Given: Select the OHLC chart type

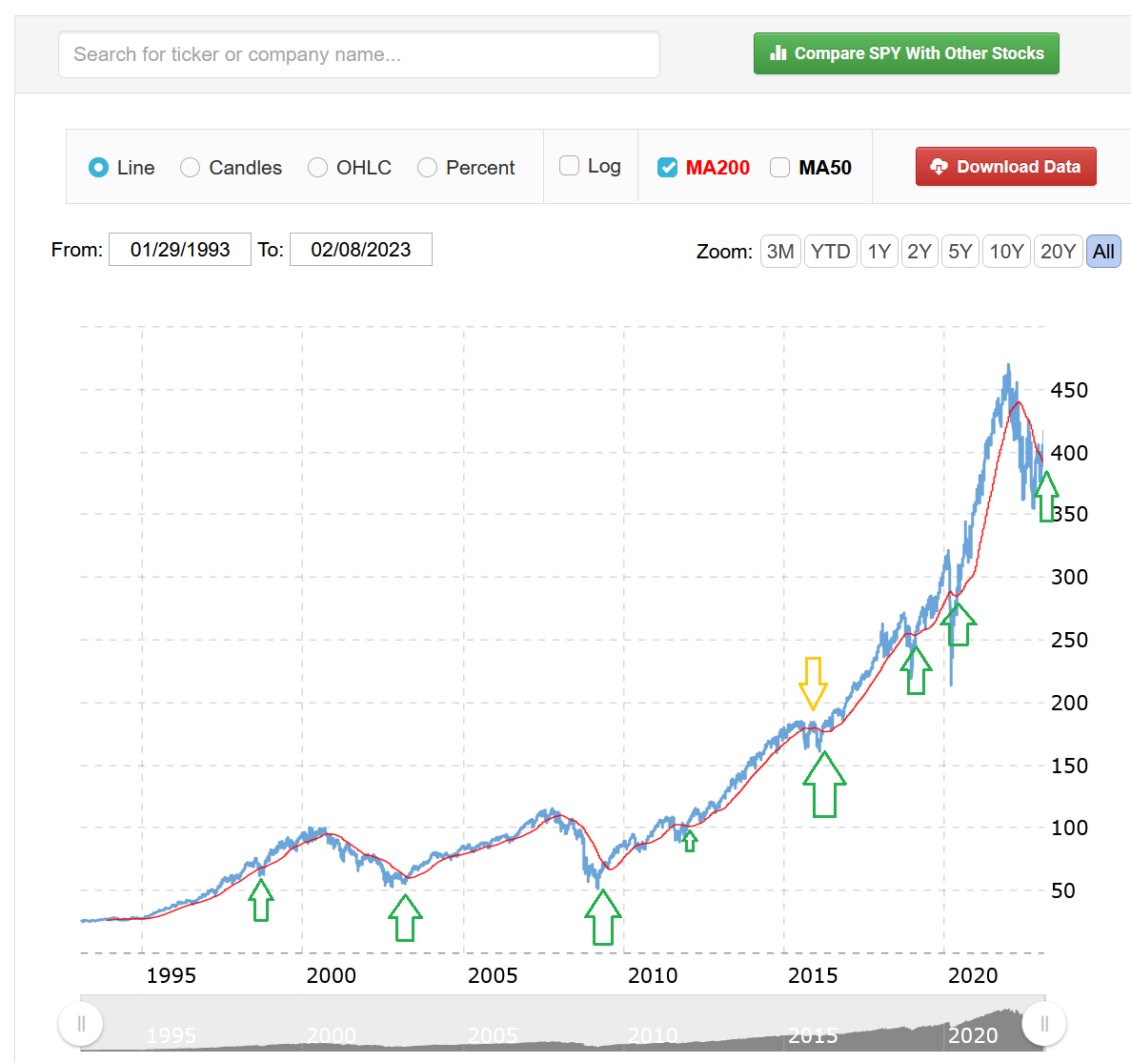Looking at the screenshot, I should [317, 168].
